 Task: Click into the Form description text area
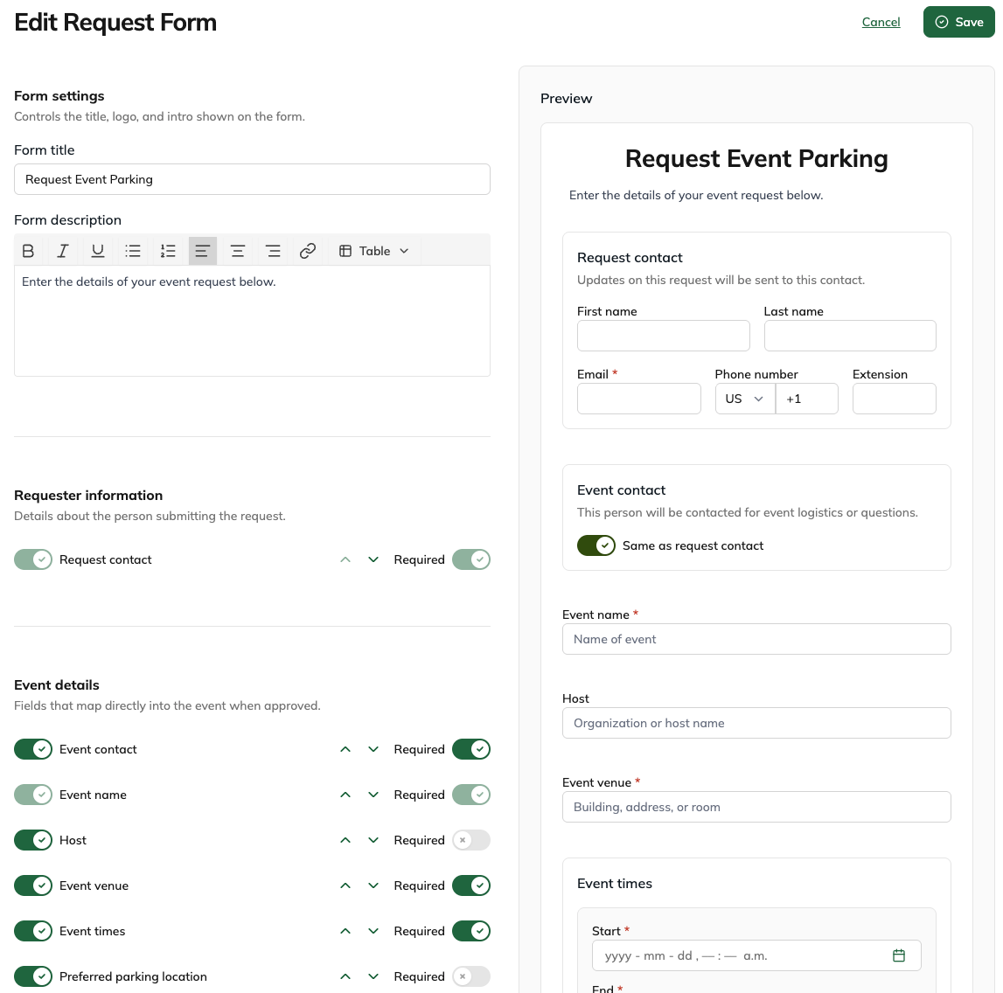252,321
